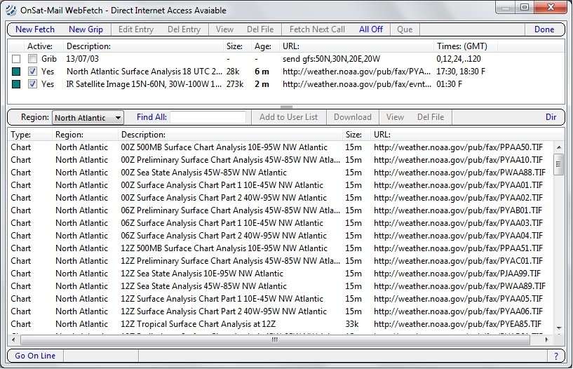Click New Grip in the toolbar

point(86,29)
